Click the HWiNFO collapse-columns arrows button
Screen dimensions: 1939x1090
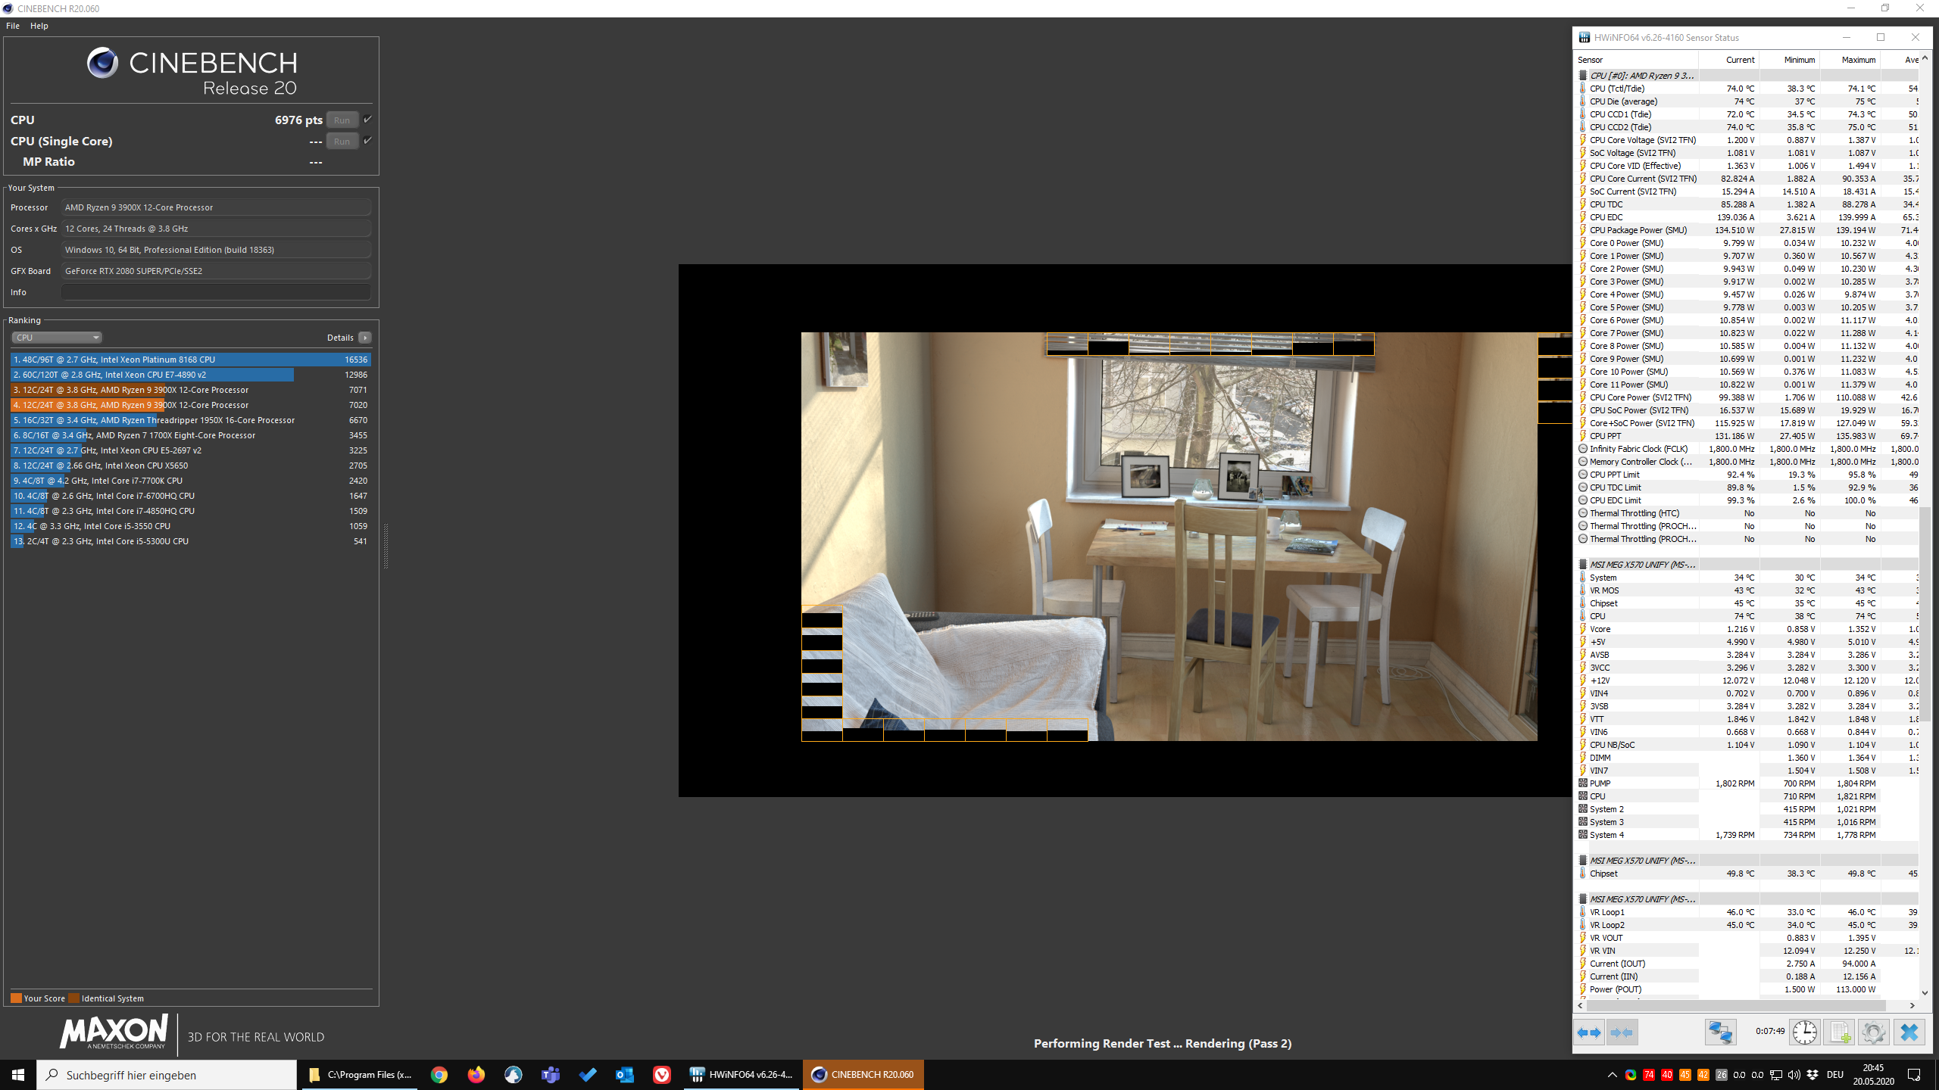(1622, 1032)
